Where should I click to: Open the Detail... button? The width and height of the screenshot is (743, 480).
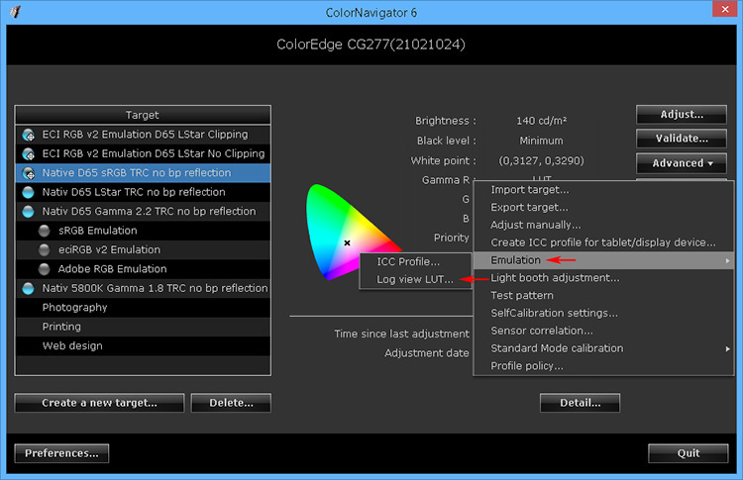[x=580, y=403]
